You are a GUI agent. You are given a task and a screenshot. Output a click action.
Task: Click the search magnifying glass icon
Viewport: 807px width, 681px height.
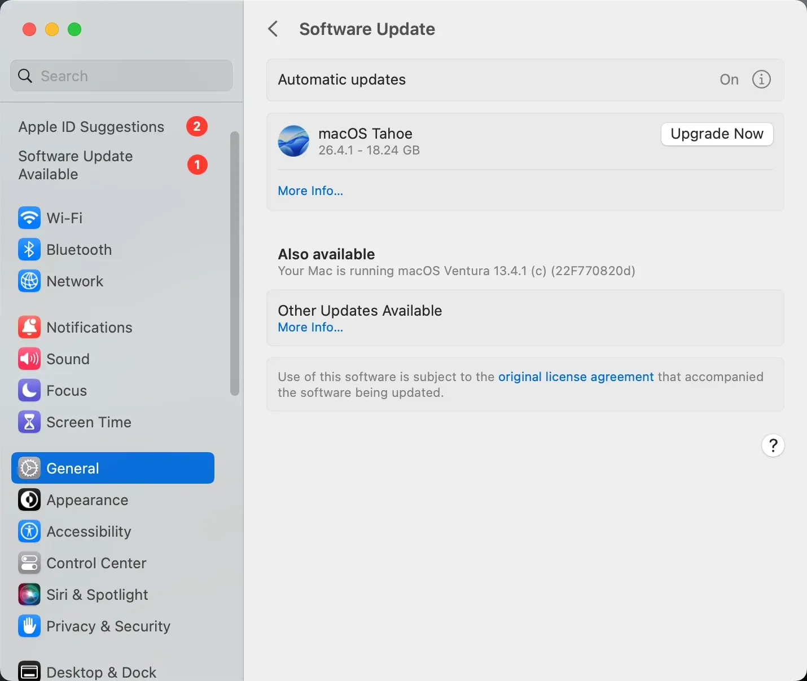pyautogui.click(x=25, y=76)
